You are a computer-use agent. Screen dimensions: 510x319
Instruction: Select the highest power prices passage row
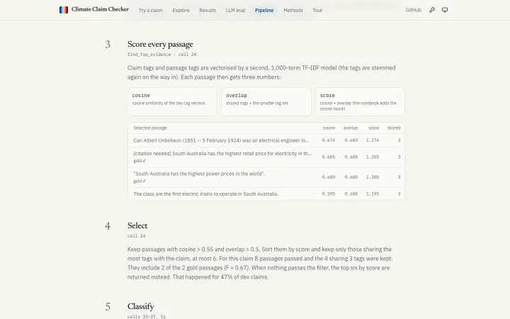point(266,177)
